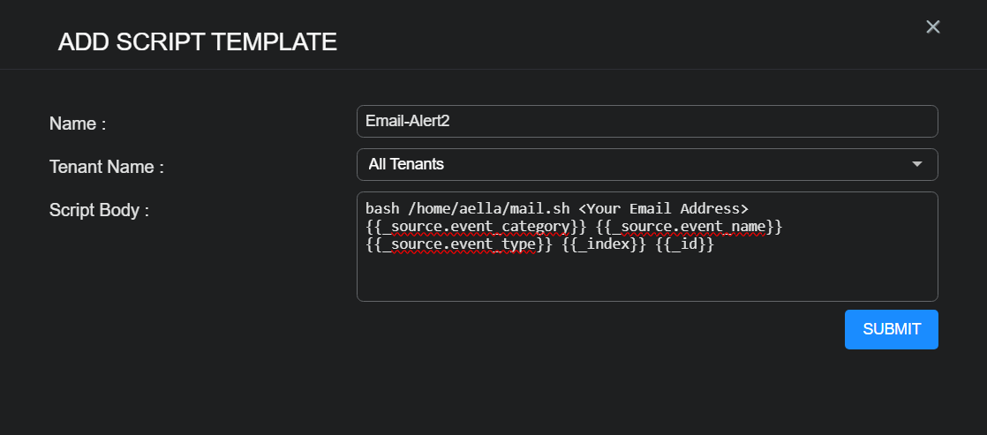Image resolution: width=987 pixels, height=435 pixels.
Task: Click the '{{_id}}' variable in script
Action: point(683,246)
